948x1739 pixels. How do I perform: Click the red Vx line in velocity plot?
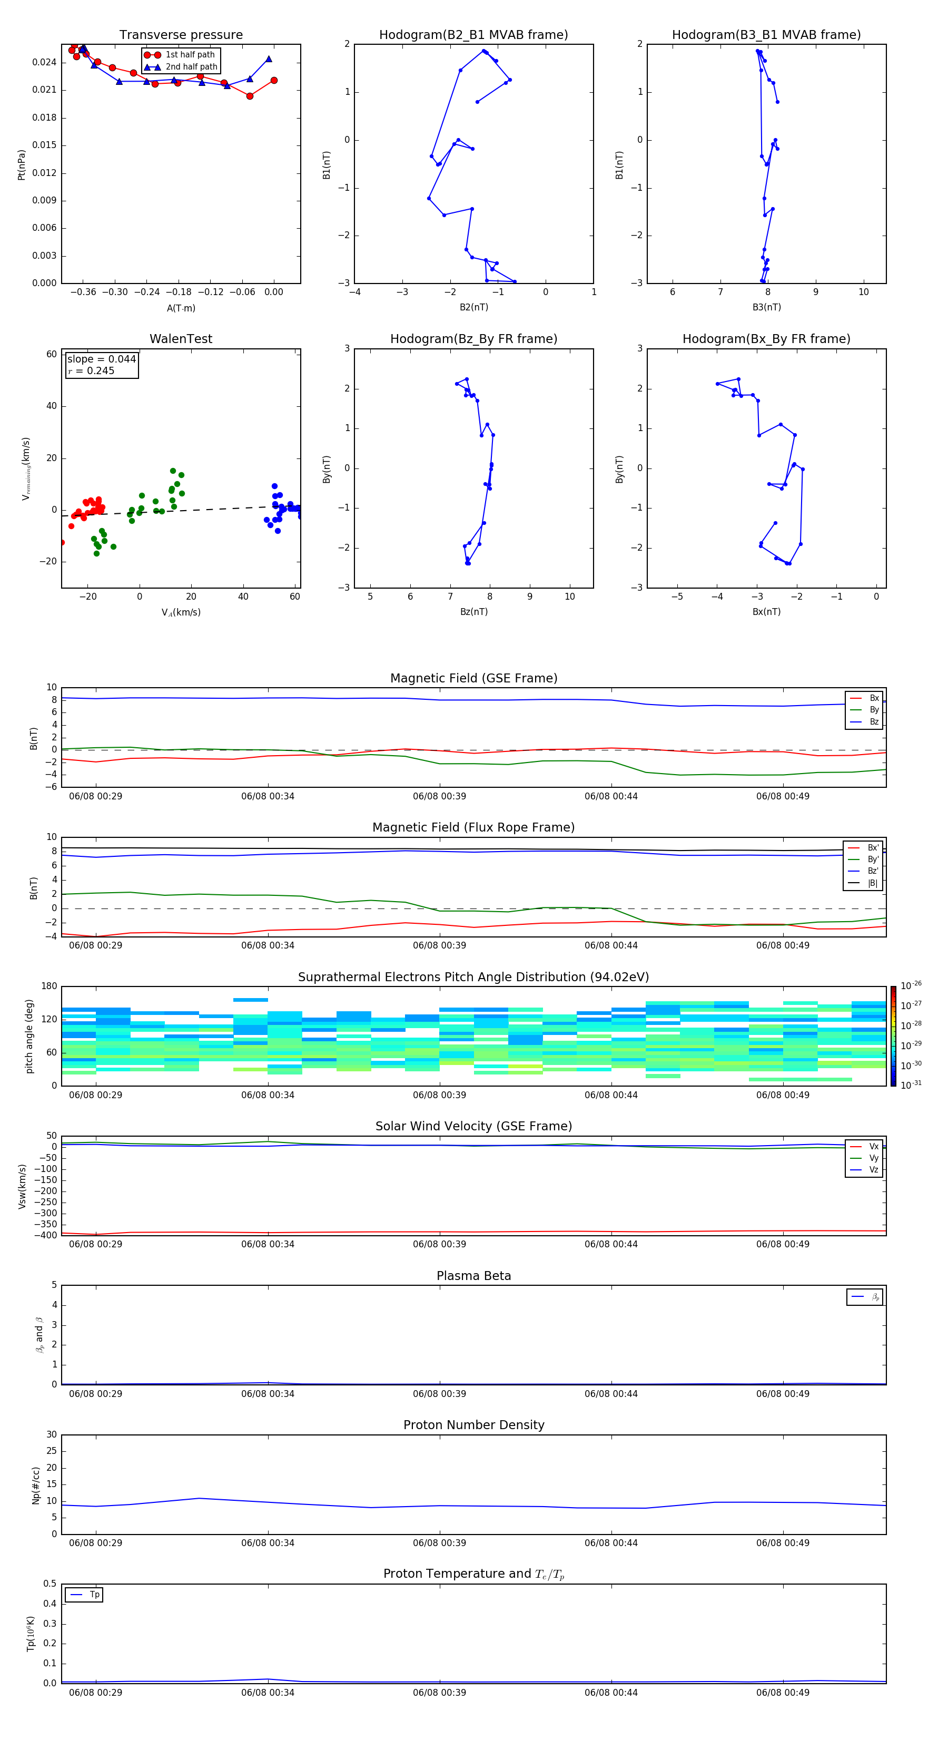(x=473, y=1232)
